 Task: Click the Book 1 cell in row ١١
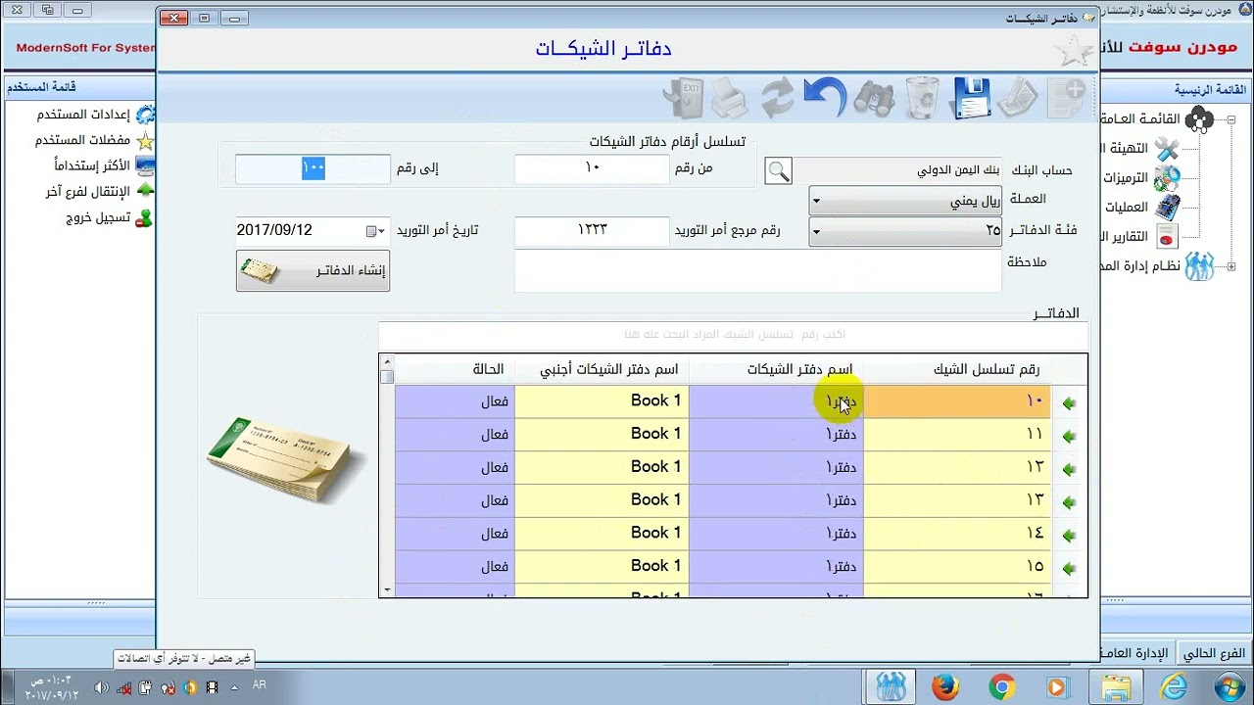click(x=602, y=434)
